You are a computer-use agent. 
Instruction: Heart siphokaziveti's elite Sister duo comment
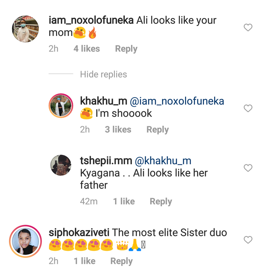248,240
